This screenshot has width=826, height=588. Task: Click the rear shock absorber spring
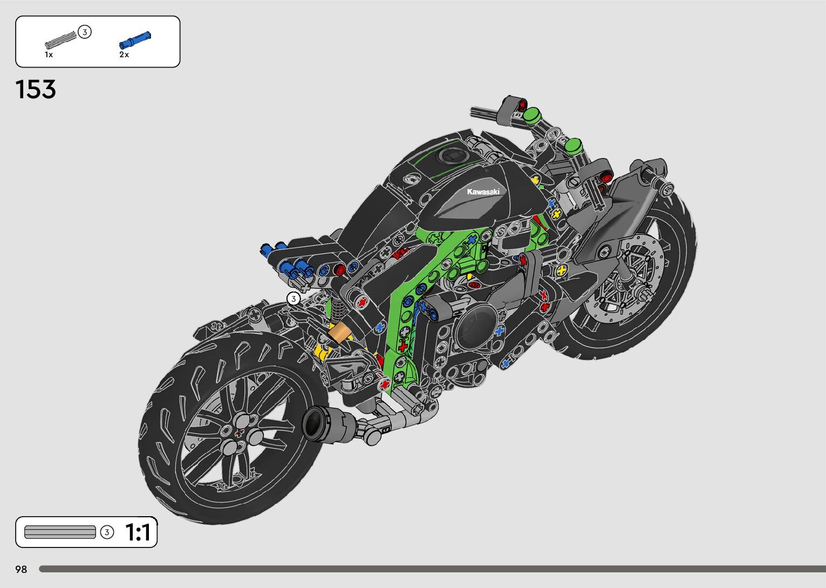[337, 308]
